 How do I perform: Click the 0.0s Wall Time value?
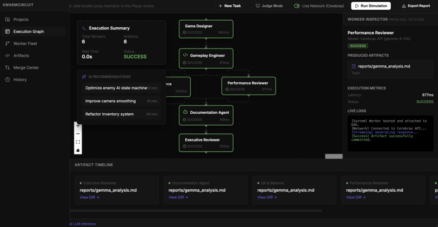tap(87, 57)
